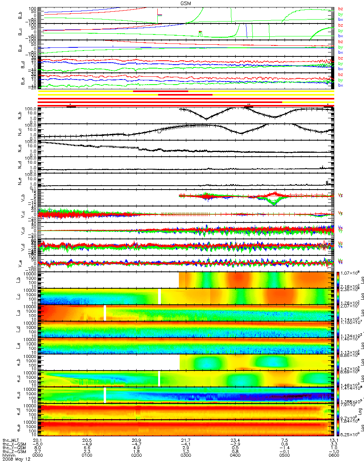364x470 pixels.
Task: Click the 'by' legend label of the B_a panel
Action: (341, 47)
